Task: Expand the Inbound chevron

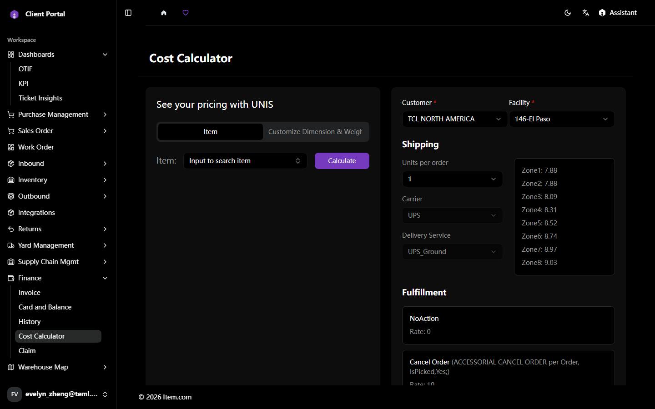Action: 105,164
